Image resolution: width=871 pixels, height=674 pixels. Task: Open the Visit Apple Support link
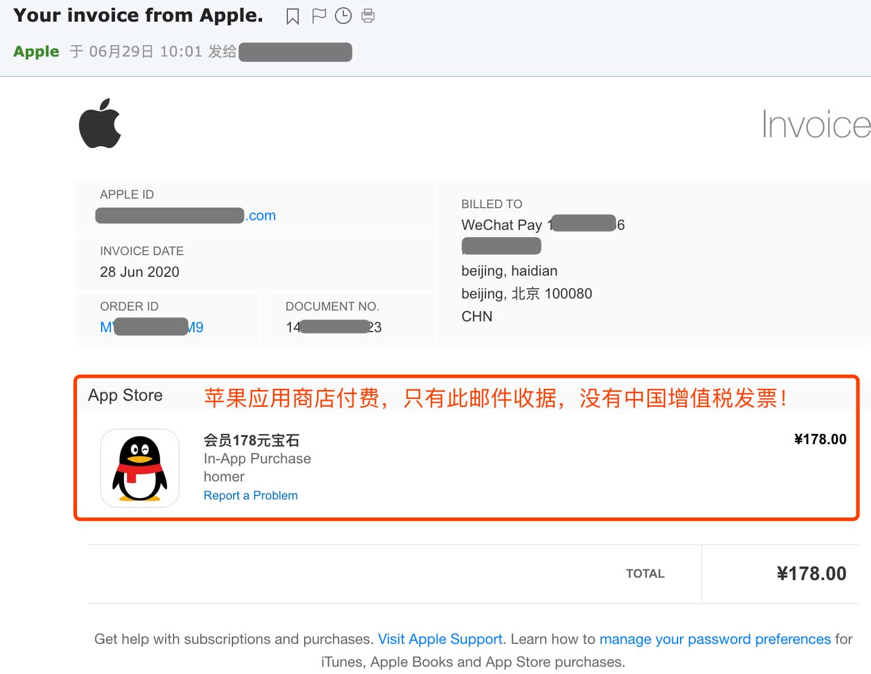coord(440,639)
